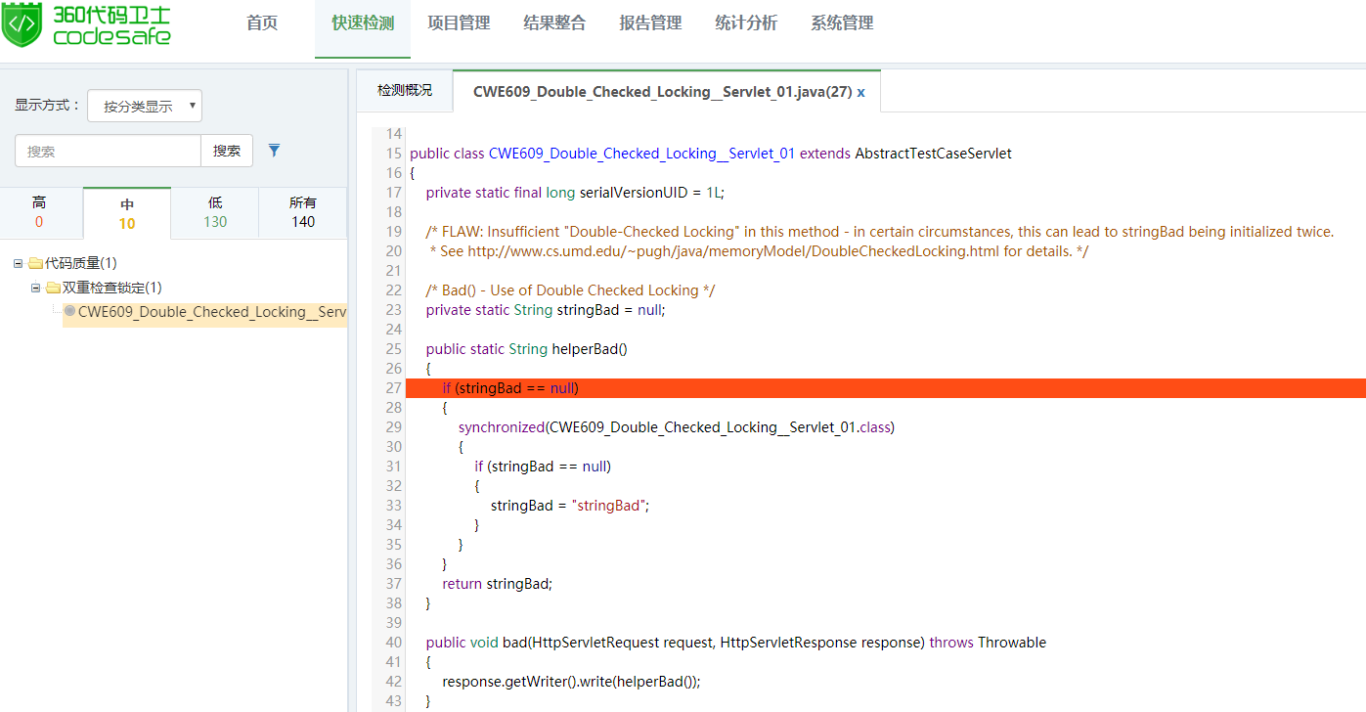Click inner 'if (stringBad == null)' line 31
The height and width of the screenshot is (712, 1366).
(x=543, y=467)
